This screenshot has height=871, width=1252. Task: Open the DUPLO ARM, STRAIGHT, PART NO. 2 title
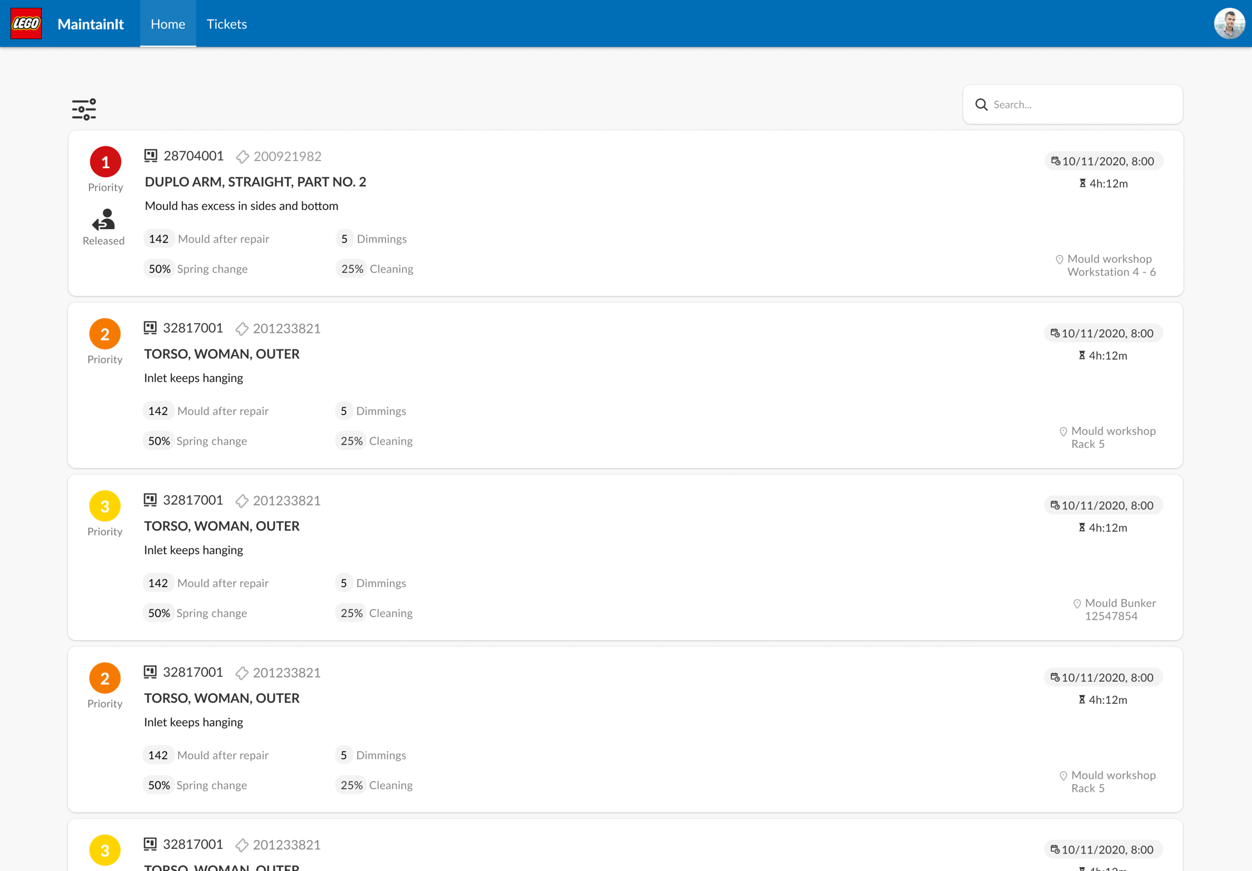255,182
